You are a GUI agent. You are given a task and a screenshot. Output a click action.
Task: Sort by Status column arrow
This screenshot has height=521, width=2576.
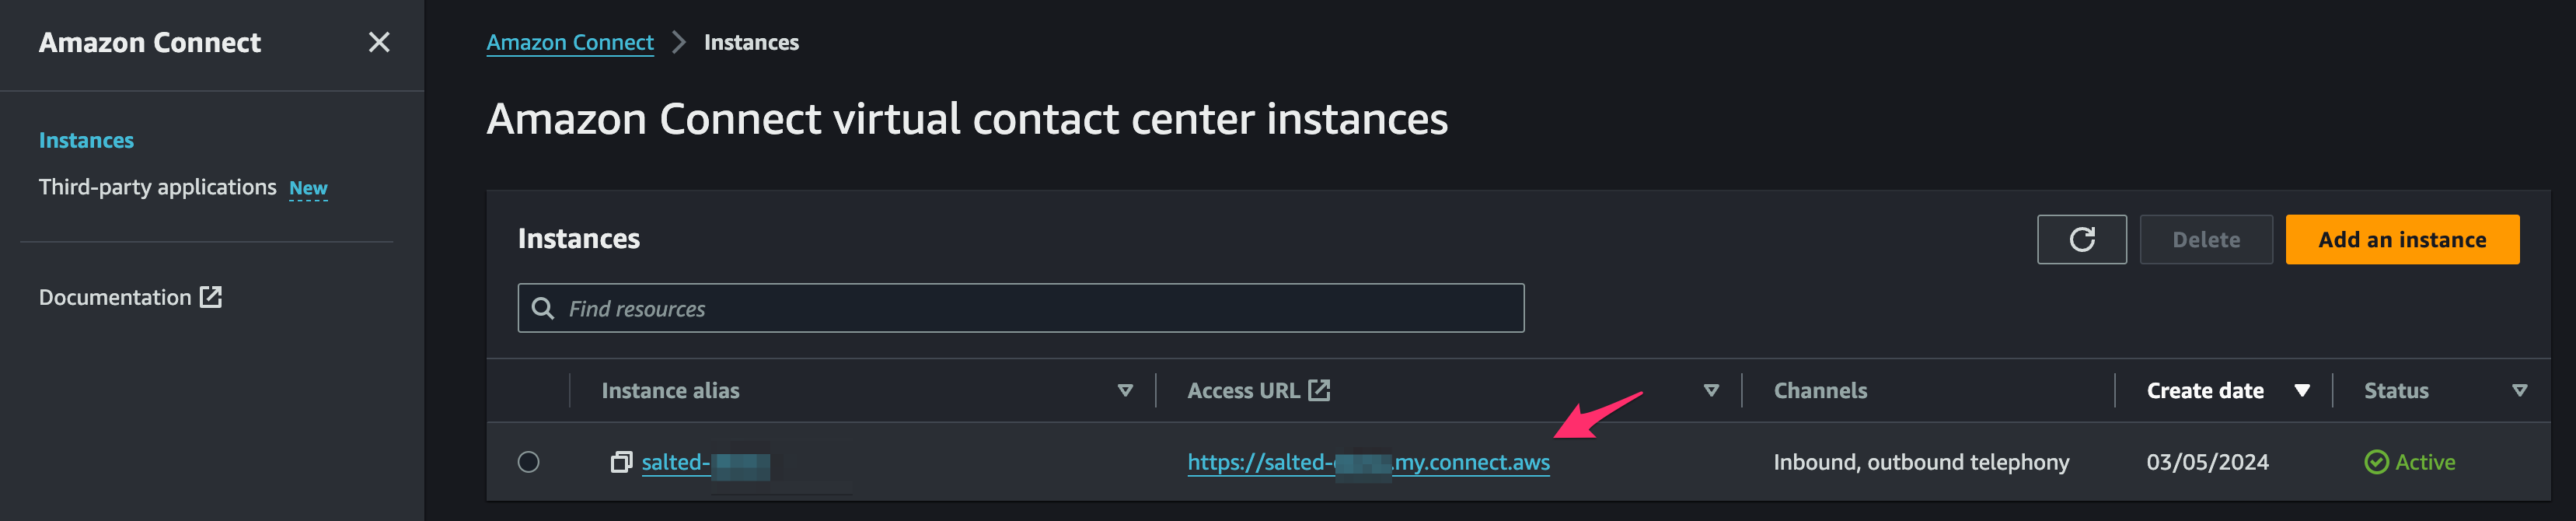[2520, 391]
